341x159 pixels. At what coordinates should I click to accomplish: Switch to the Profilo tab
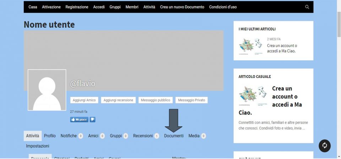click(x=50, y=136)
